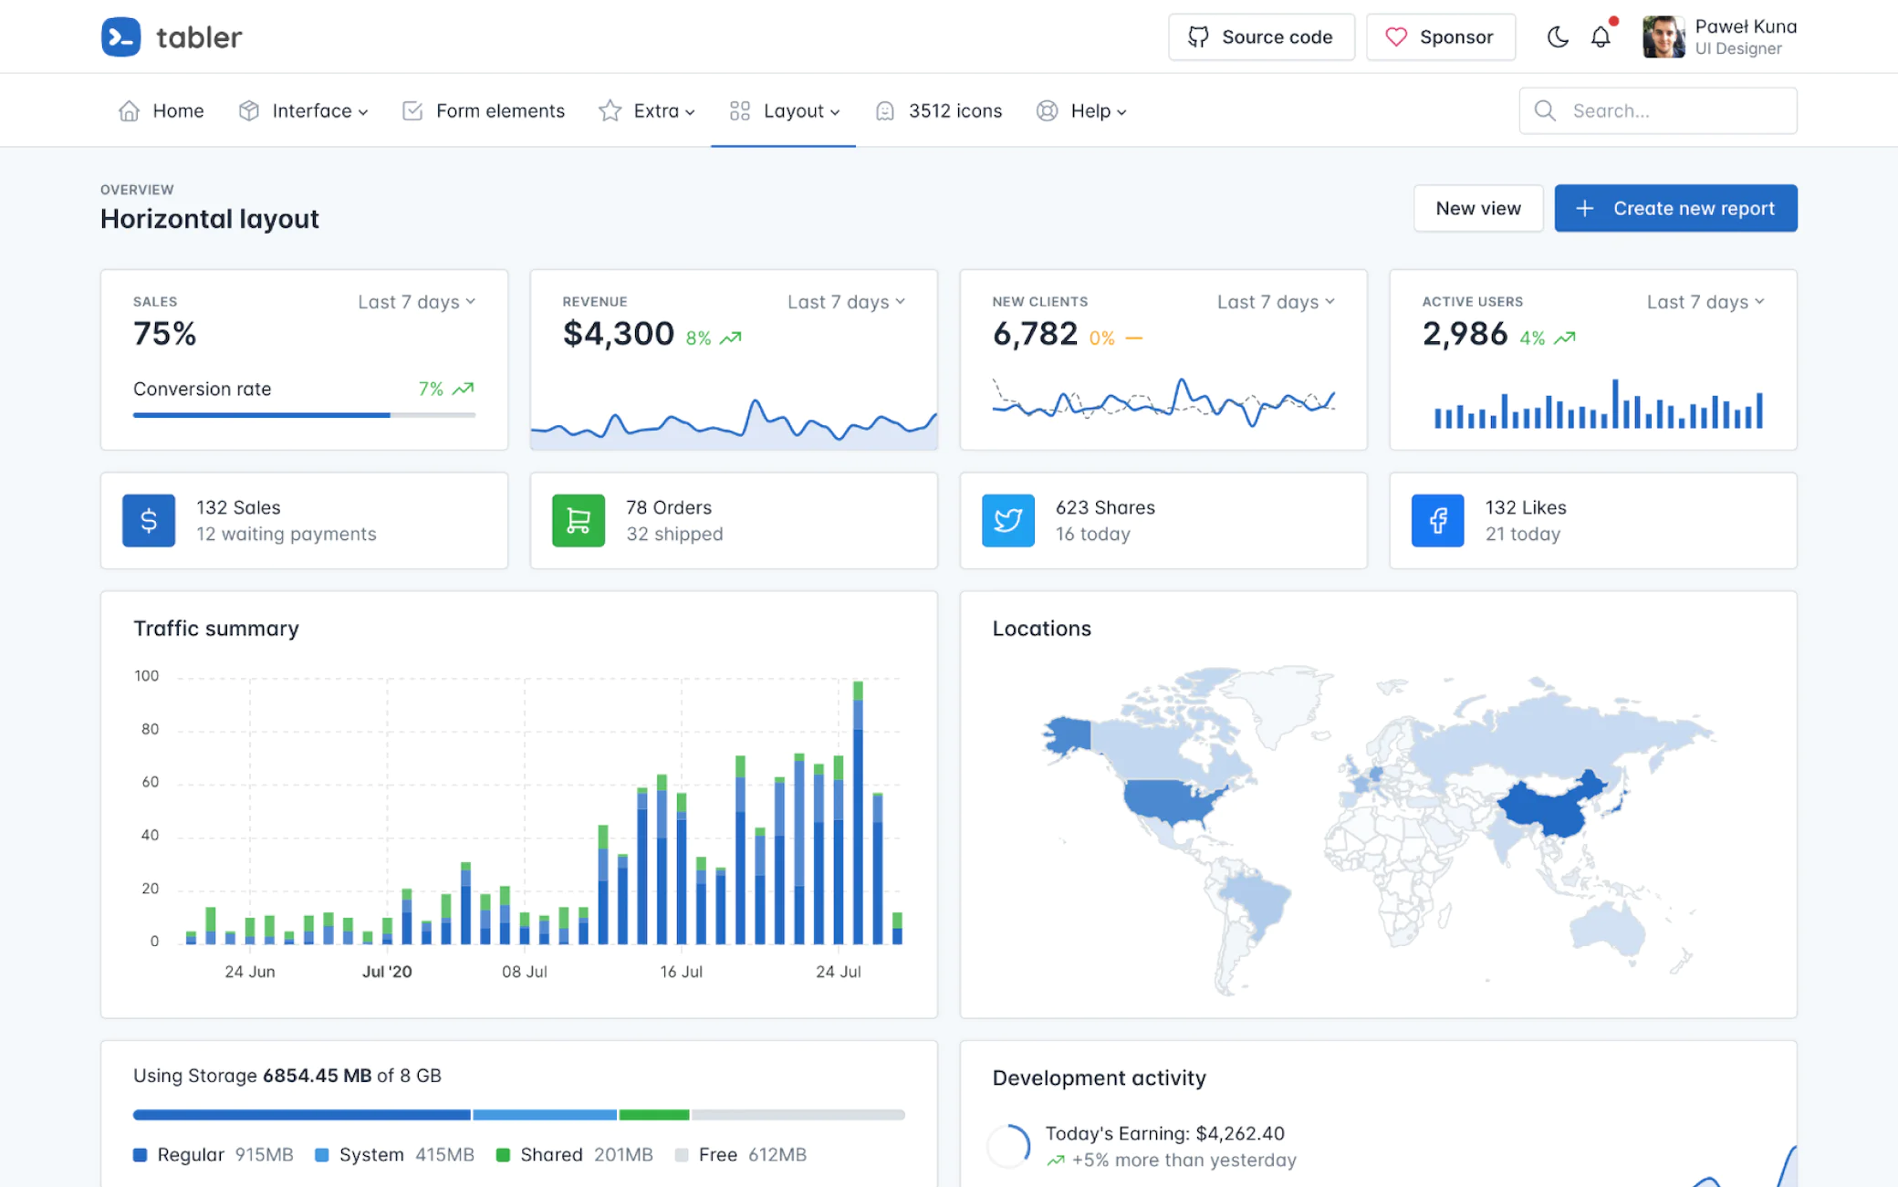This screenshot has width=1898, height=1187.
Task: Toggle dark mode with the moon icon
Action: [x=1558, y=36]
